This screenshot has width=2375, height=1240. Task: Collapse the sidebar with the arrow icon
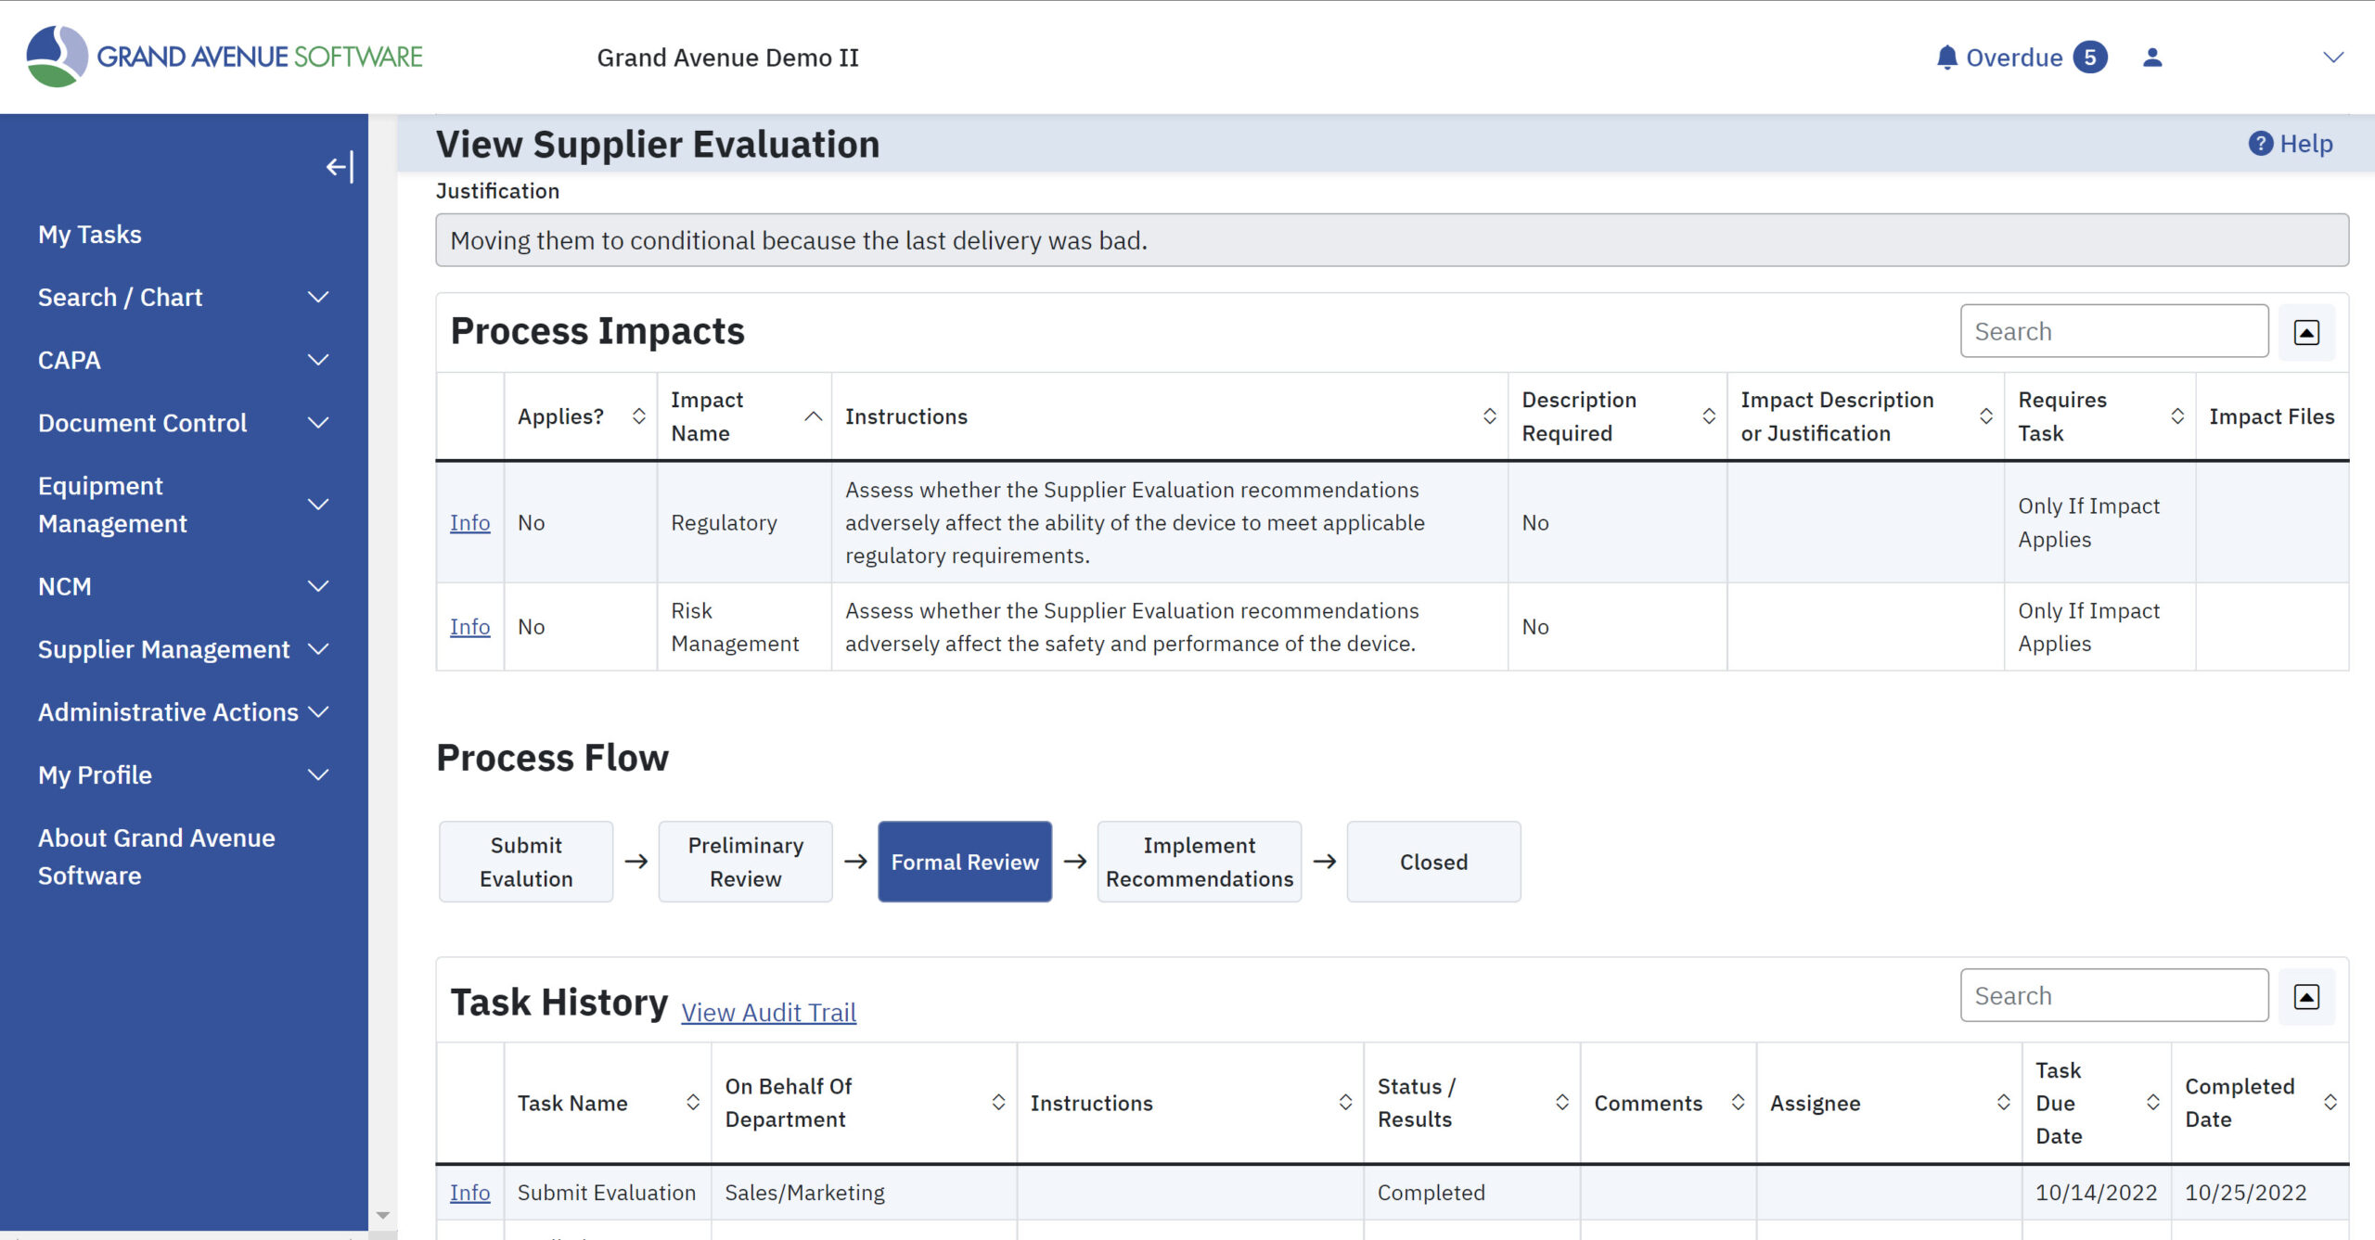[340, 167]
